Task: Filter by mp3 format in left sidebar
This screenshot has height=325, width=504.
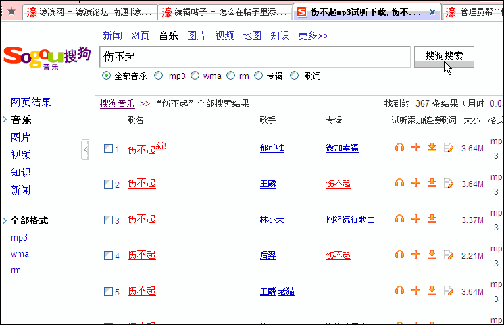Action: [x=20, y=238]
